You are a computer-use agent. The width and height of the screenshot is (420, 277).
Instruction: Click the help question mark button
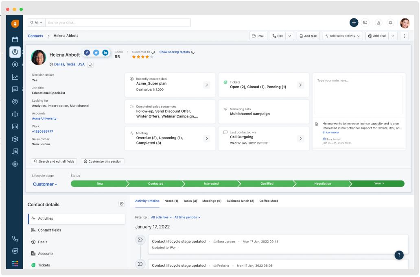(399, 255)
